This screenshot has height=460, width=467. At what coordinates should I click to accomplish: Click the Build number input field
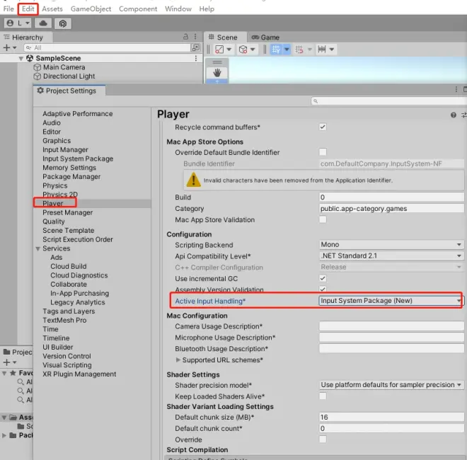point(391,197)
